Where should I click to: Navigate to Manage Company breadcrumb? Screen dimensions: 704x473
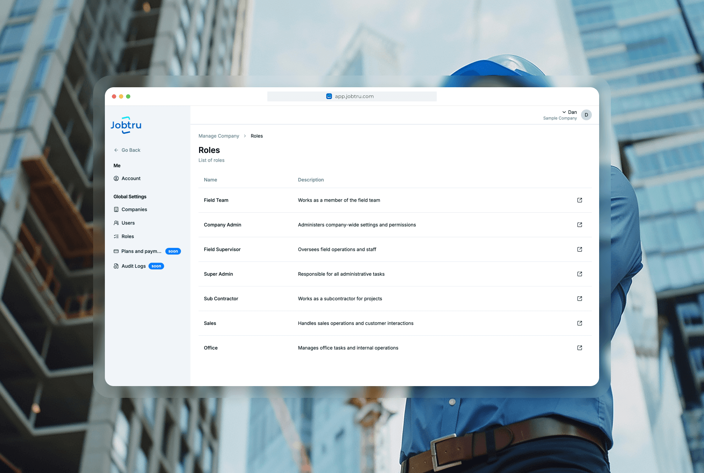coord(219,136)
